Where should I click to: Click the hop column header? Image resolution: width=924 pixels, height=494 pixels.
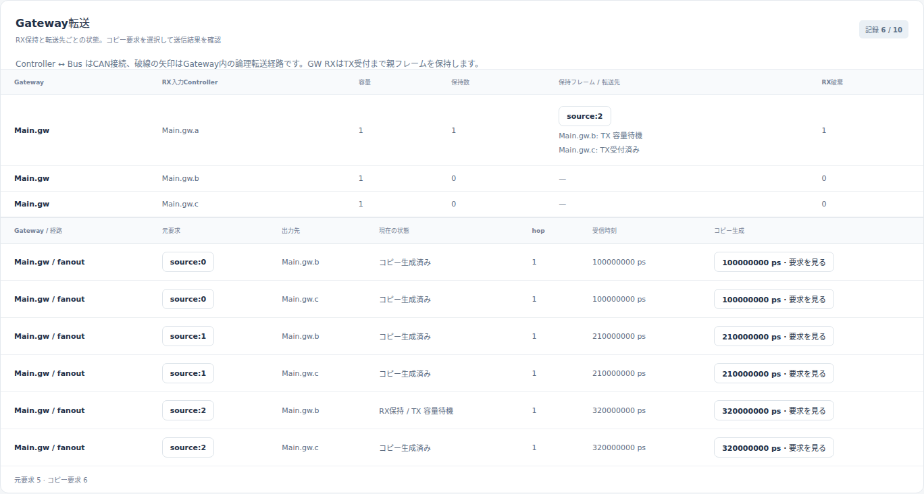point(538,231)
